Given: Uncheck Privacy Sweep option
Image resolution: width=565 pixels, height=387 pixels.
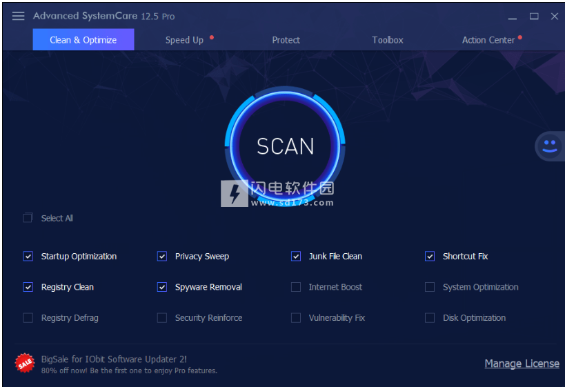Looking at the screenshot, I should pos(162,256).
